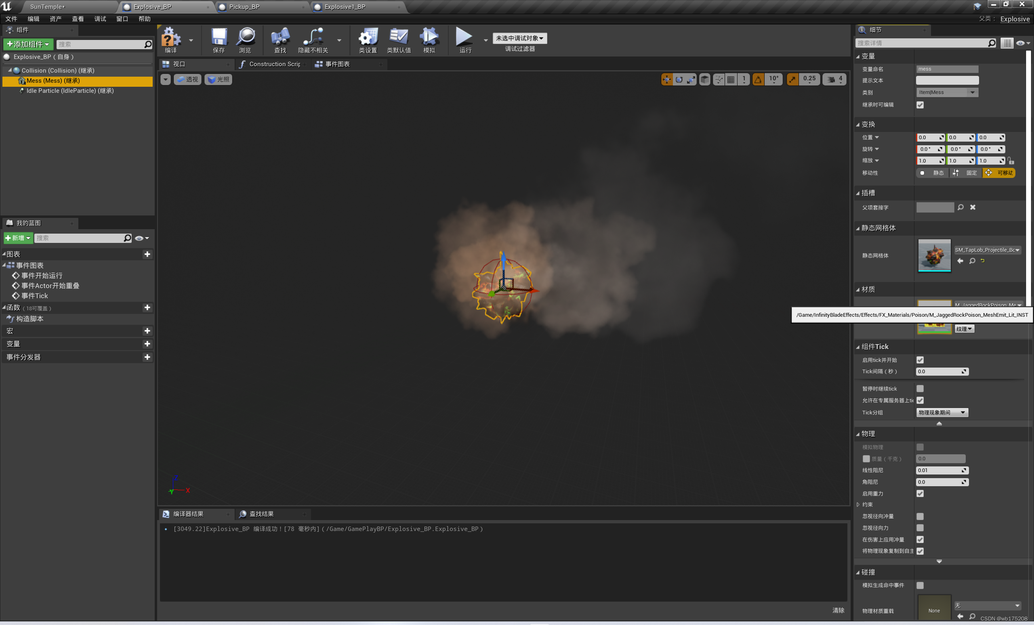Image resolution: width=1034 pixels, height=625 pixels.
Task: Open Class Defaults (类默认值) icon
Action: 399,37
